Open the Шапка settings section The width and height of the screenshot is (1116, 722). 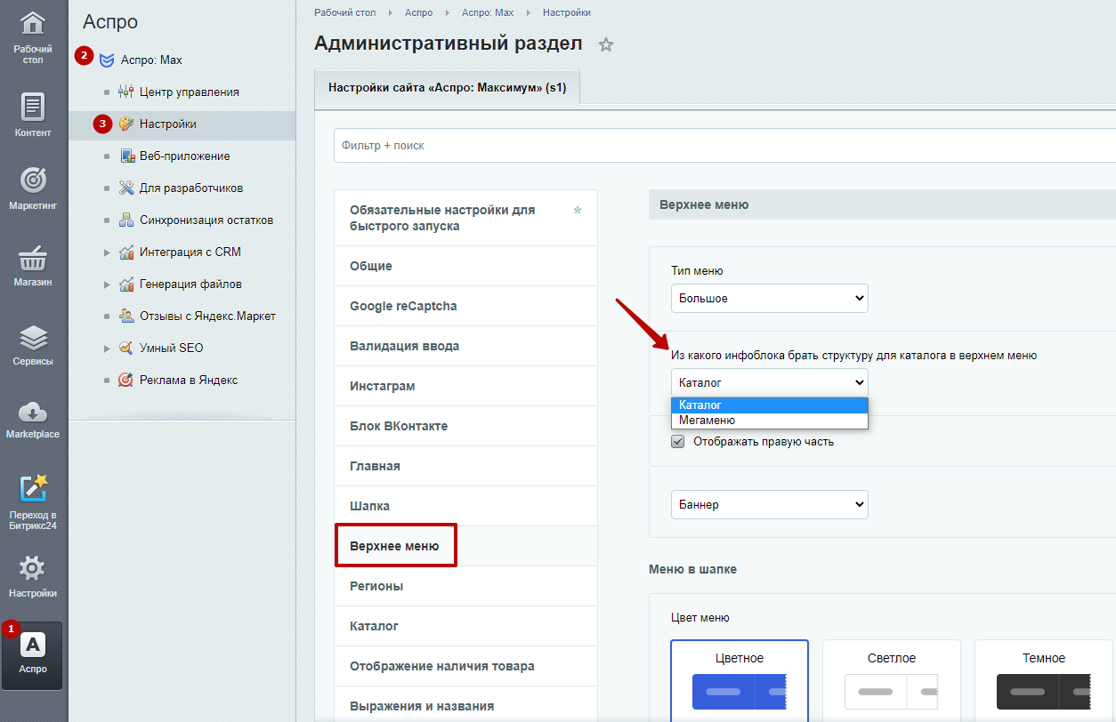[x=465, y=506]
